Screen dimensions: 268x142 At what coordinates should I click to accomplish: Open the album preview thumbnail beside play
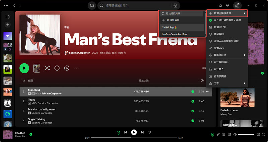pyautogui.click(x=37, y=68)
